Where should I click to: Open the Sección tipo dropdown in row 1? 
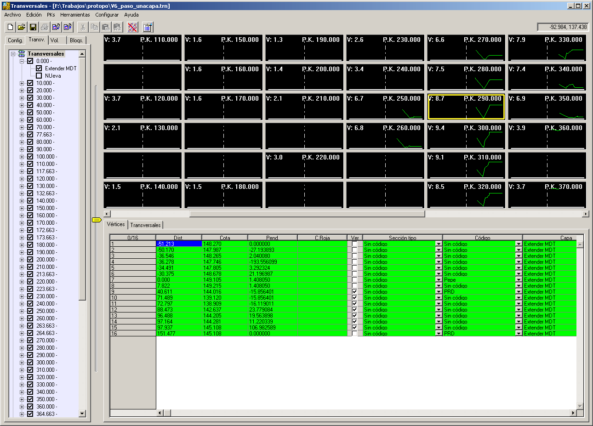coord(439,244)
